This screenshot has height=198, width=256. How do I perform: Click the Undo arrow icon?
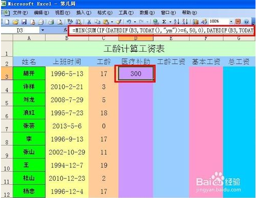click(129, 22)
